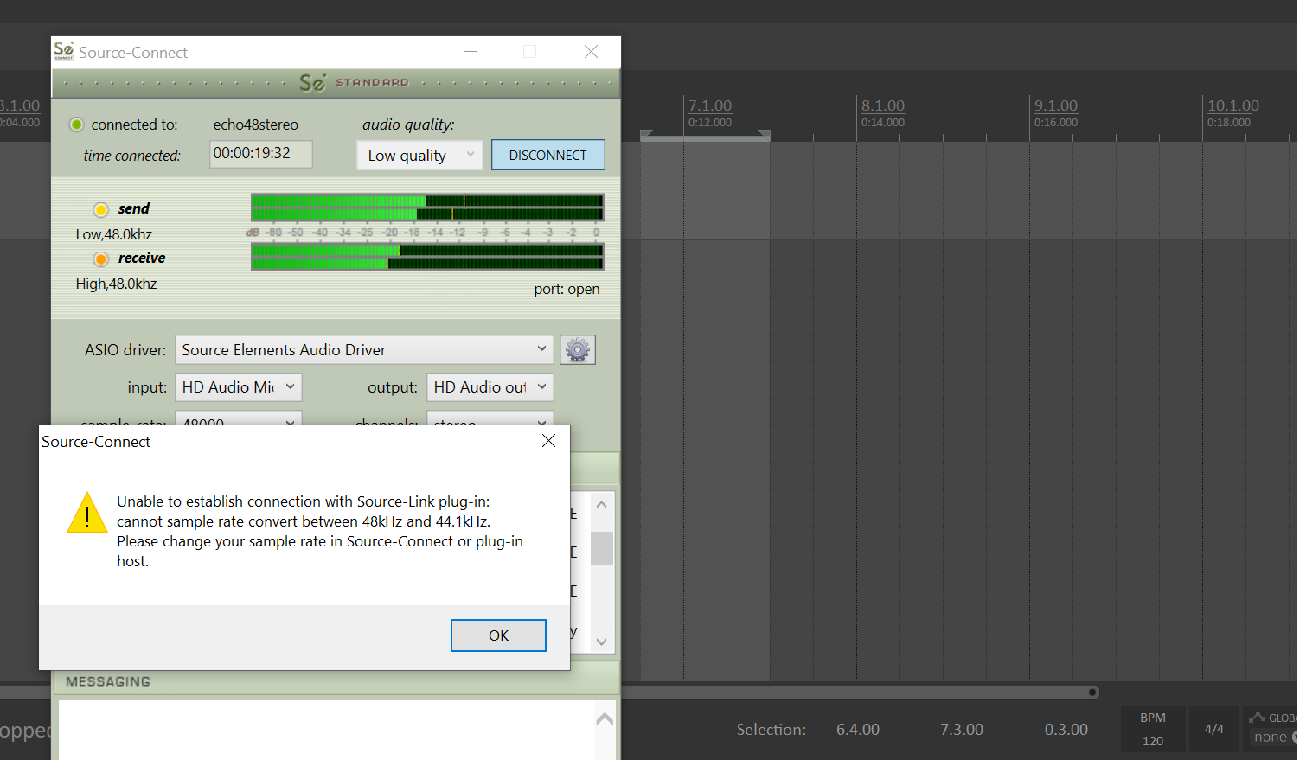
Task: Toggle the yellow send indicator
Action: pos(101,209)
